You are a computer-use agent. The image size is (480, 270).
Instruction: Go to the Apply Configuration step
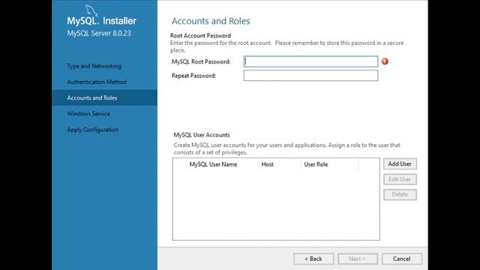click(93, 130)
